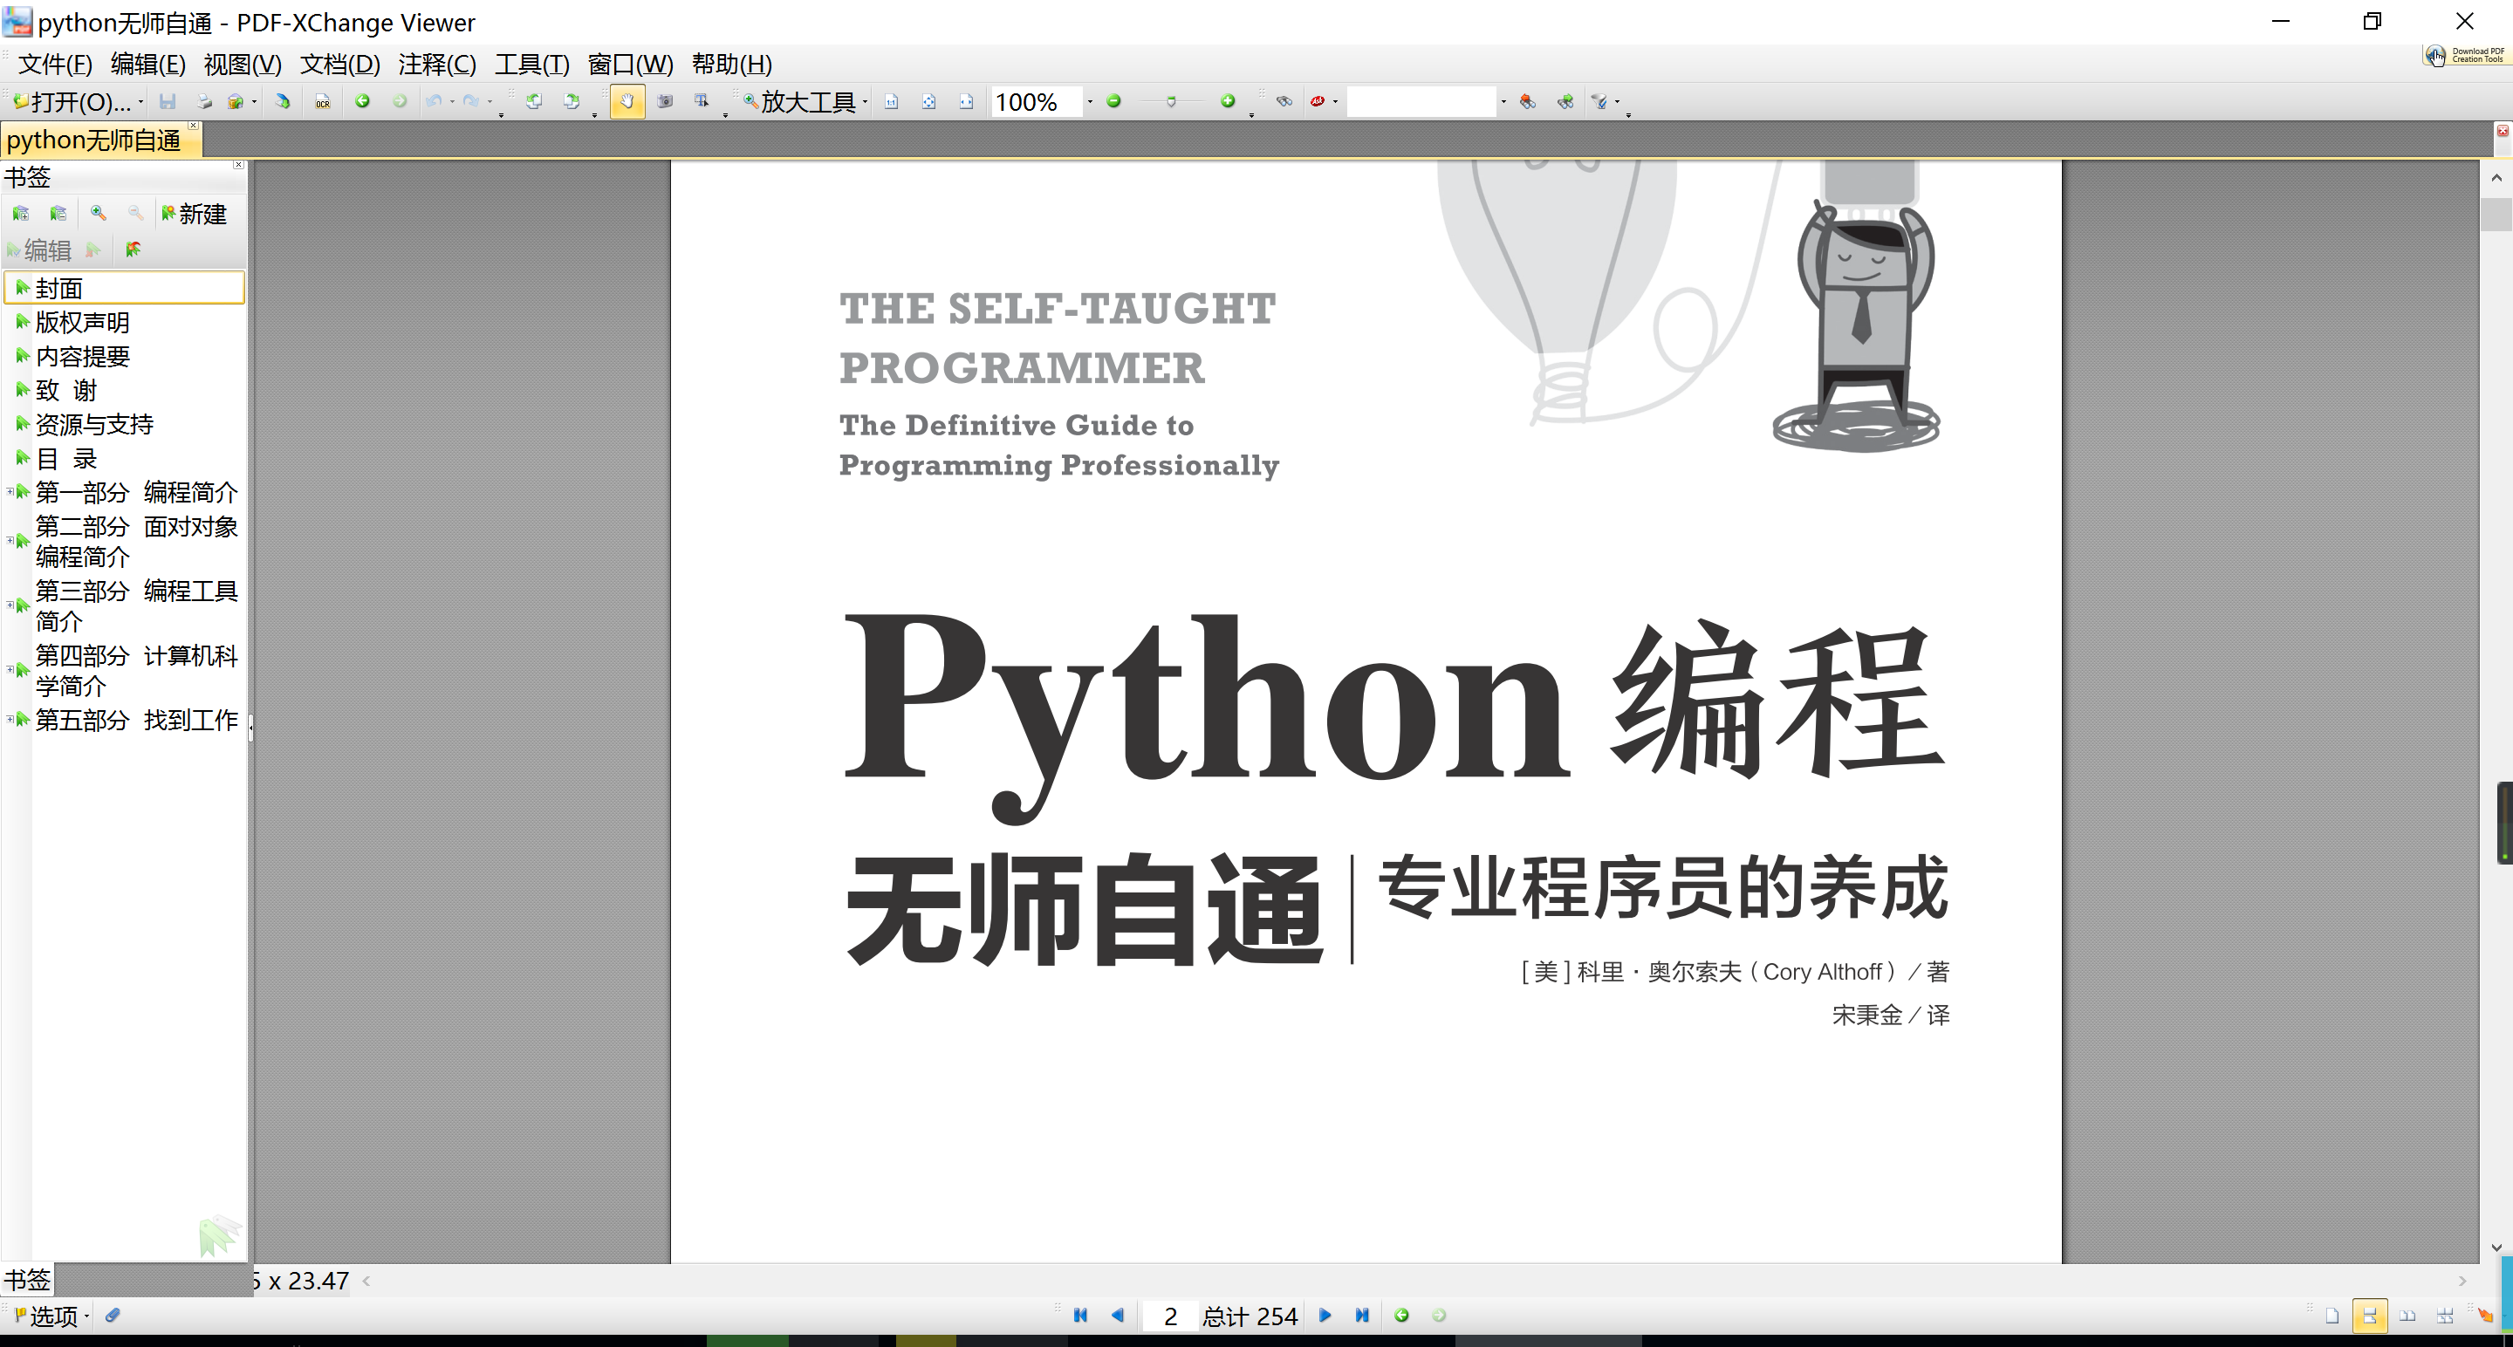2513x1347 pixels.
Task: Click the Undo icon
Action: pos(435,101)
